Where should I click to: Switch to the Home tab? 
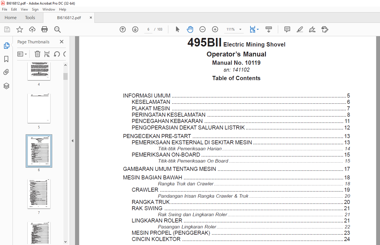pyautogui.click(x=11, y=18)
